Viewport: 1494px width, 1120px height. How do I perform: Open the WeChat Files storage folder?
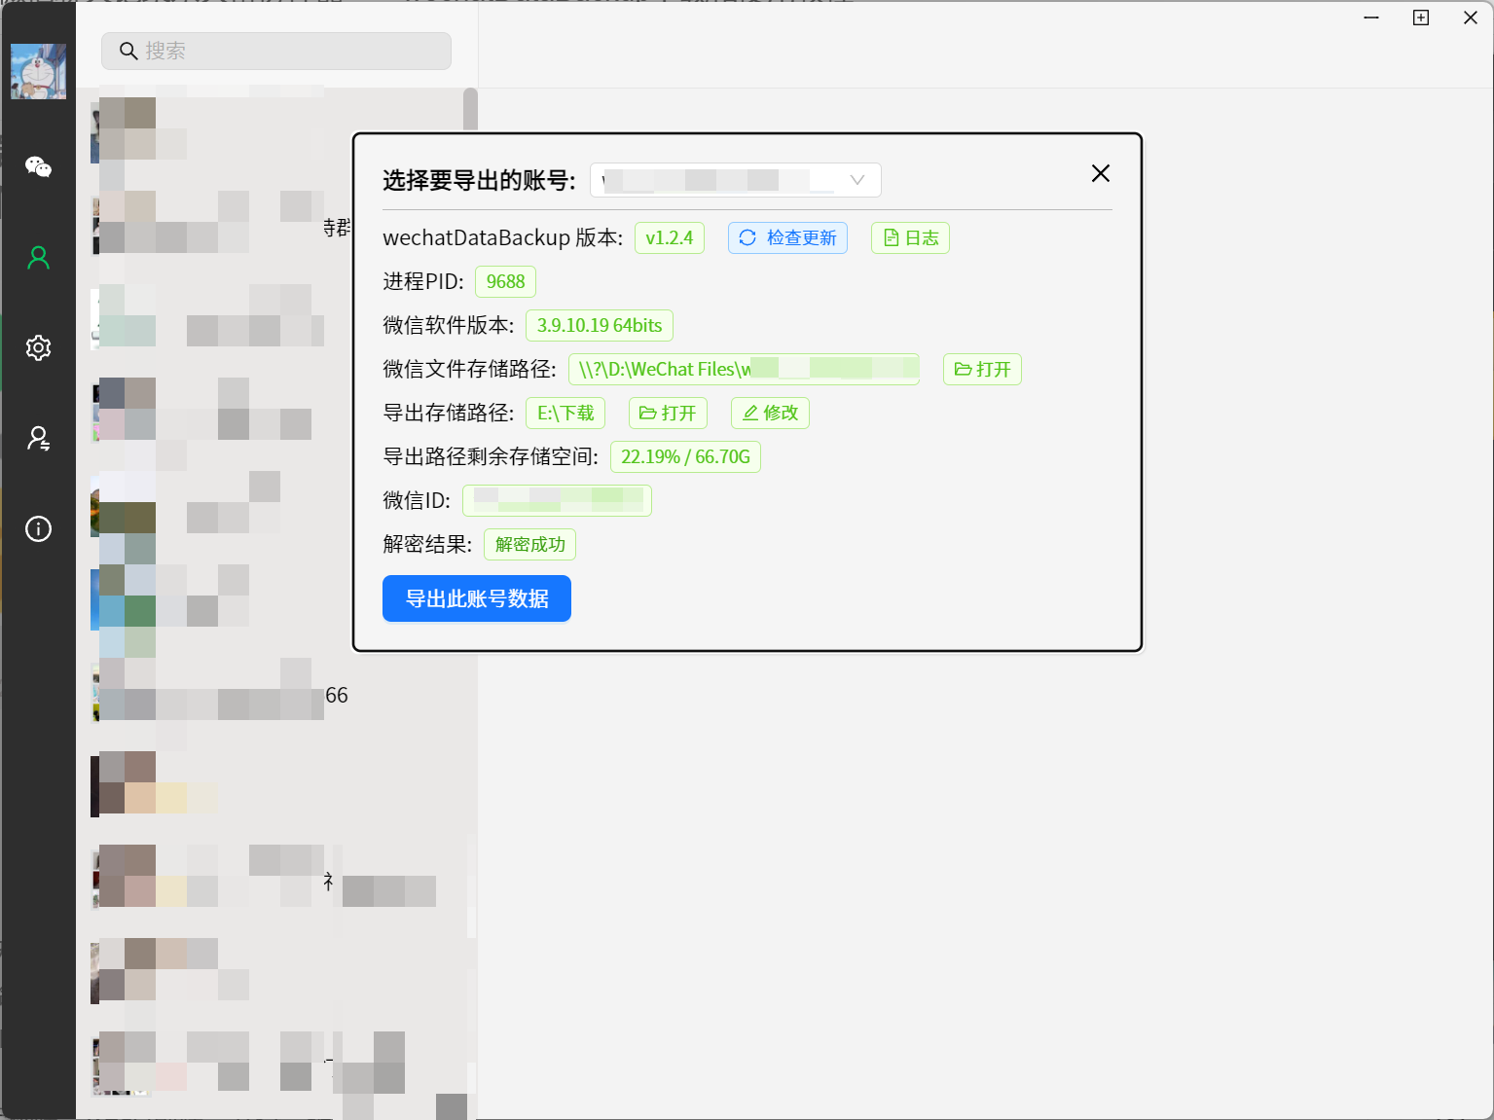[x=981, y=369]
